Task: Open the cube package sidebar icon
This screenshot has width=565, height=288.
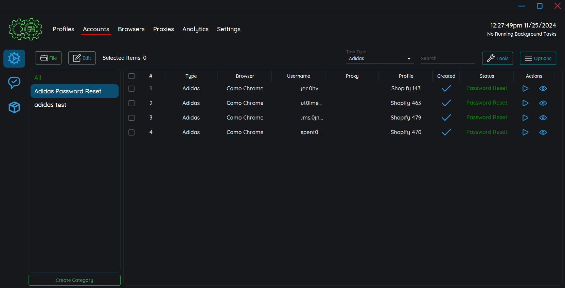Action: coord(14,107)
